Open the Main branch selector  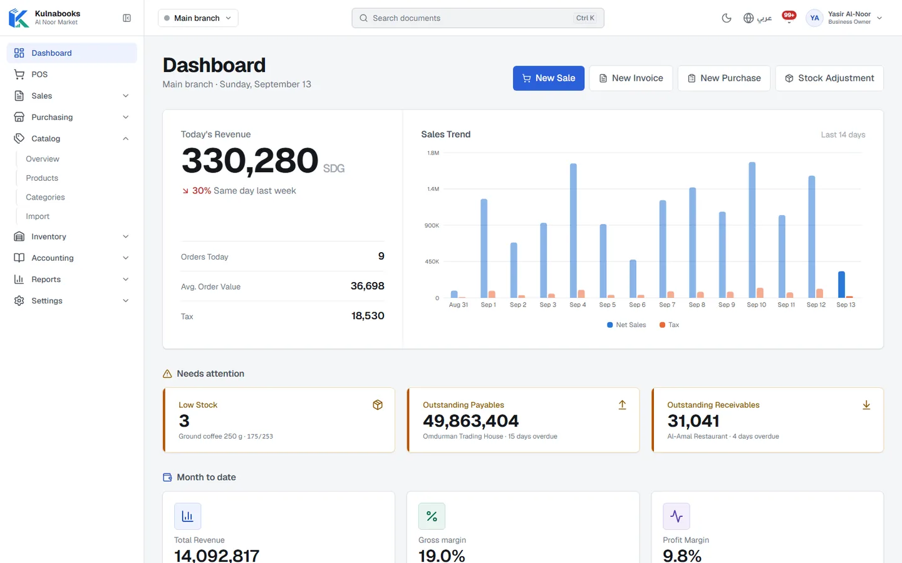click(x=198, y=18)
